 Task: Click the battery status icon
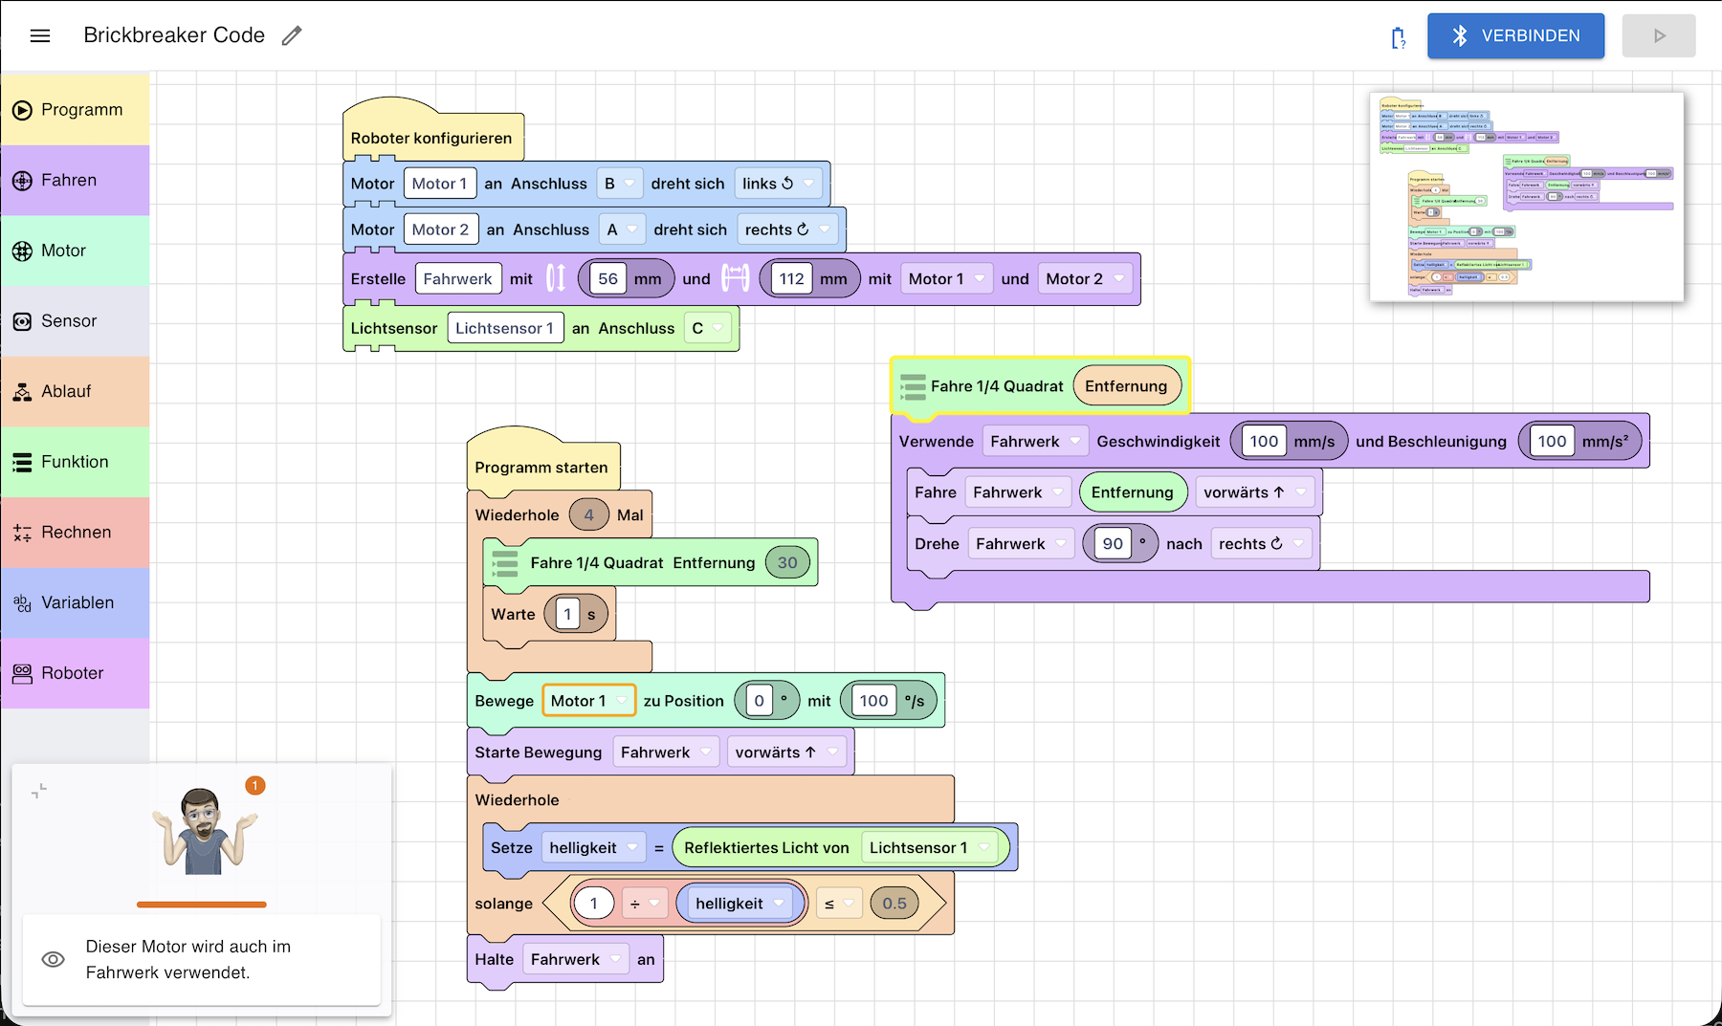(1398, 37)
